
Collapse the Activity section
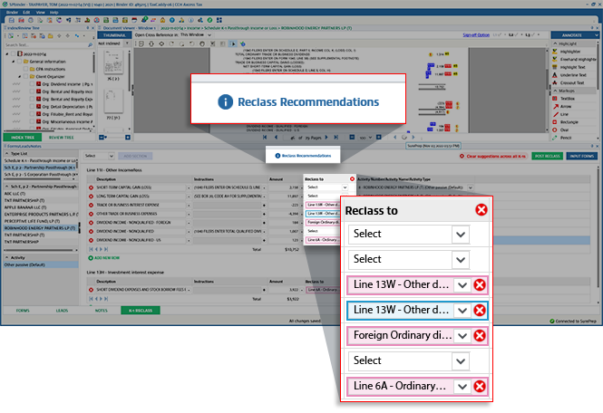(x=6, y=257)
